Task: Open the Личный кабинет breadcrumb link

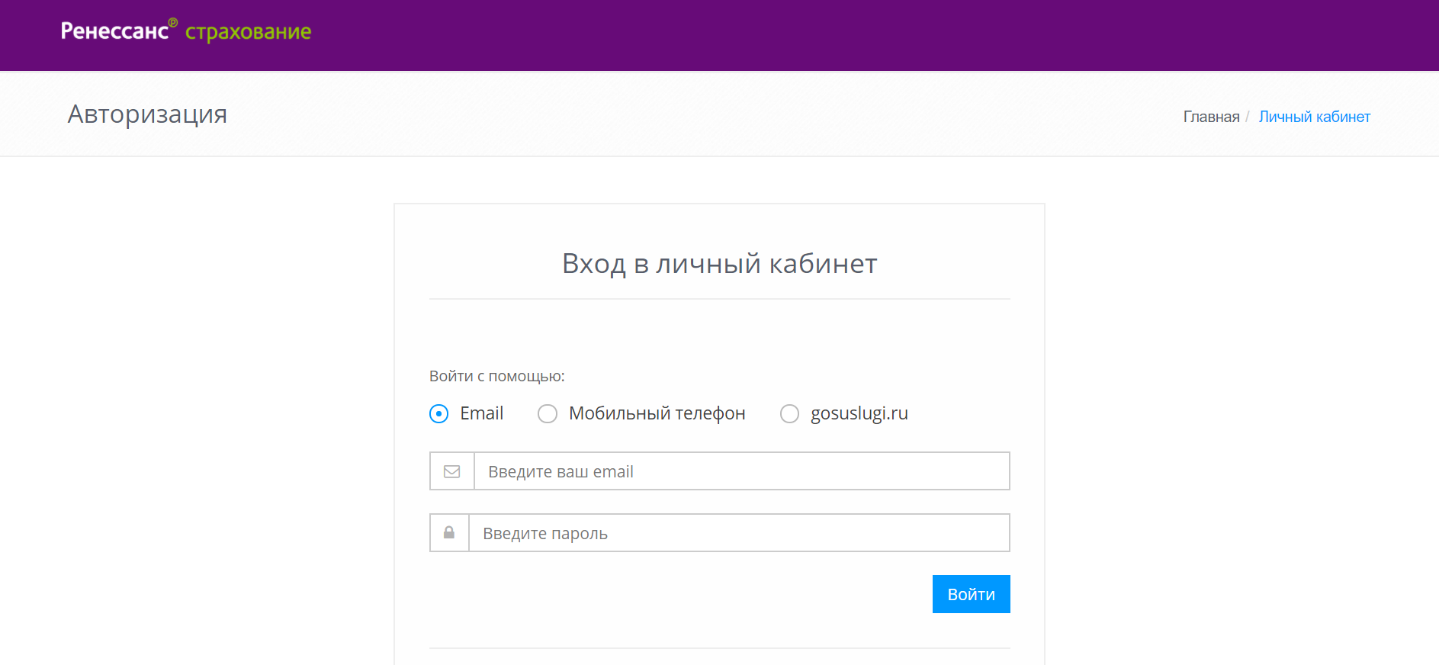Action: tap(1314, 117)
